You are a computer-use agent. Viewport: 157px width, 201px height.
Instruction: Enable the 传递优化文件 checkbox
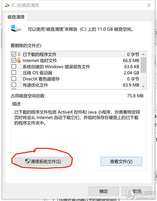pos(14,85)
